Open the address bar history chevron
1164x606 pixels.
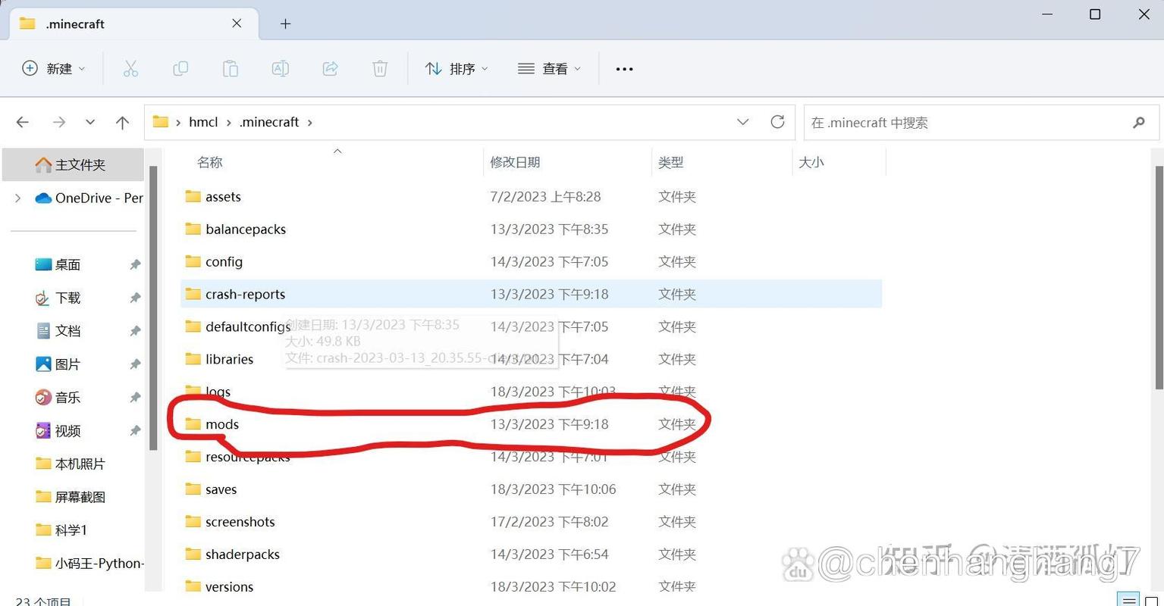click(x=743, y=122)
